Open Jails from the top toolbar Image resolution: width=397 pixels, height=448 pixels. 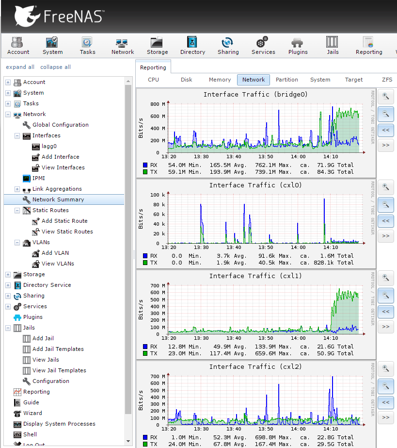pos(332,46)
